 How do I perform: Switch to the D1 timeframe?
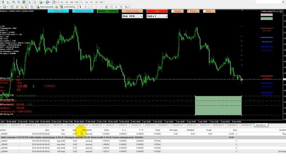pos(91,2)
